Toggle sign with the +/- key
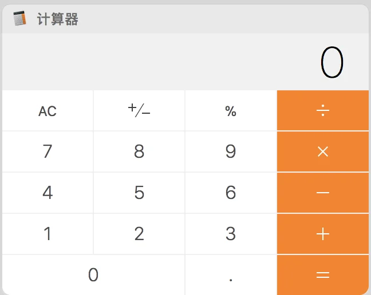The image size is (371, 295). coord(139,110)
